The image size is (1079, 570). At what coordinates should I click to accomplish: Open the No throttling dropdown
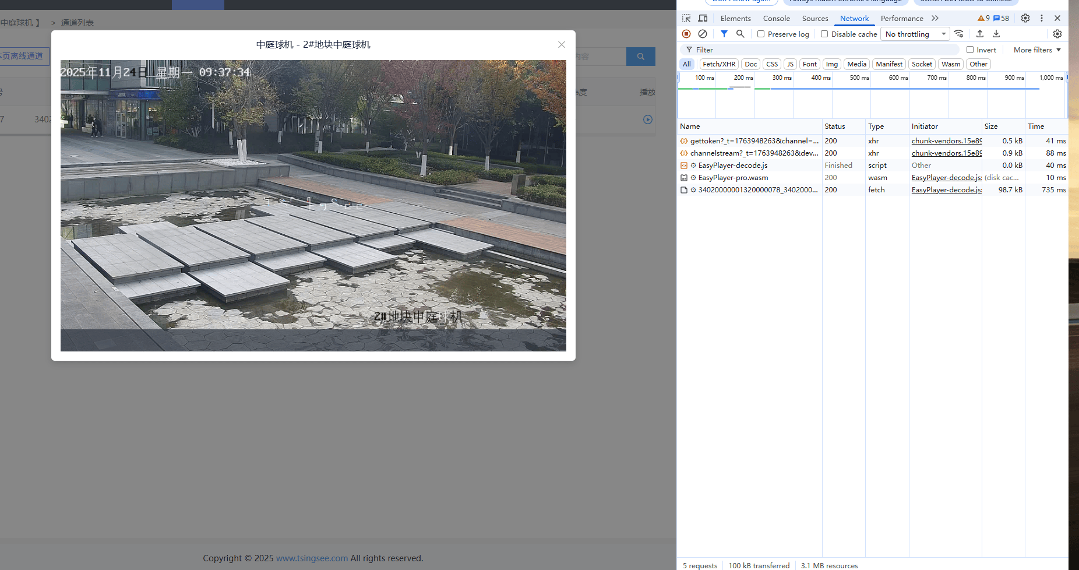point(915,34)
